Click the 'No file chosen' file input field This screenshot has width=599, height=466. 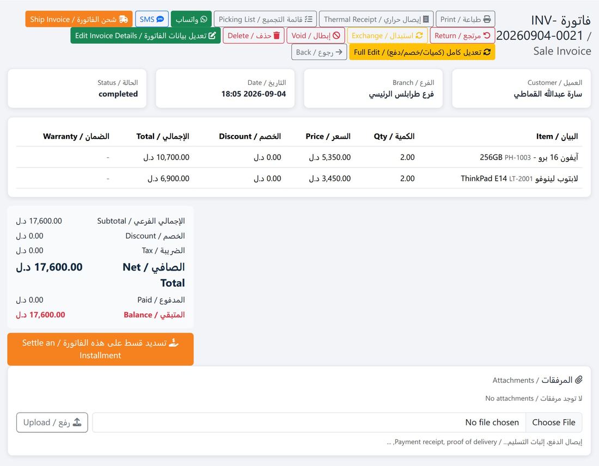pyautogui.click(x=337, y=422)
